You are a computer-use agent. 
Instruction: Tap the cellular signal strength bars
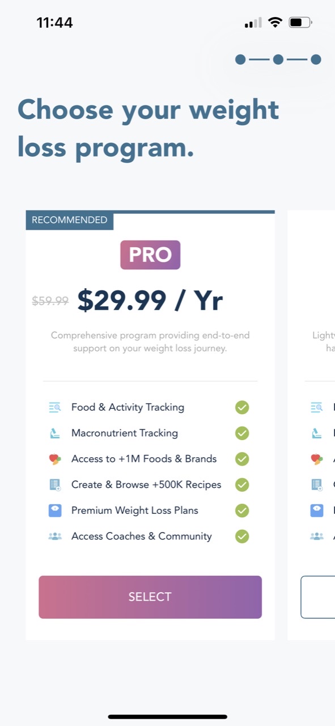coord(252,22)
